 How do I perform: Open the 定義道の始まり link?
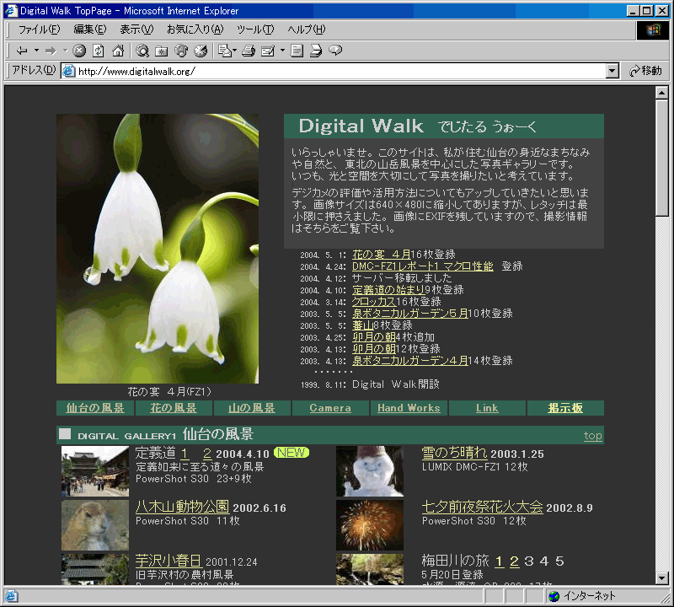pyautogui.click(x=388, y=290)
